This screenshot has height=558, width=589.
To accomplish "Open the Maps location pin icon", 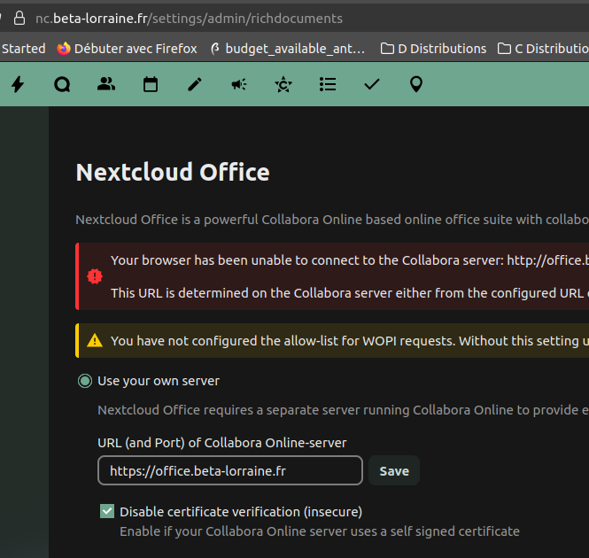I will (416, 84).
